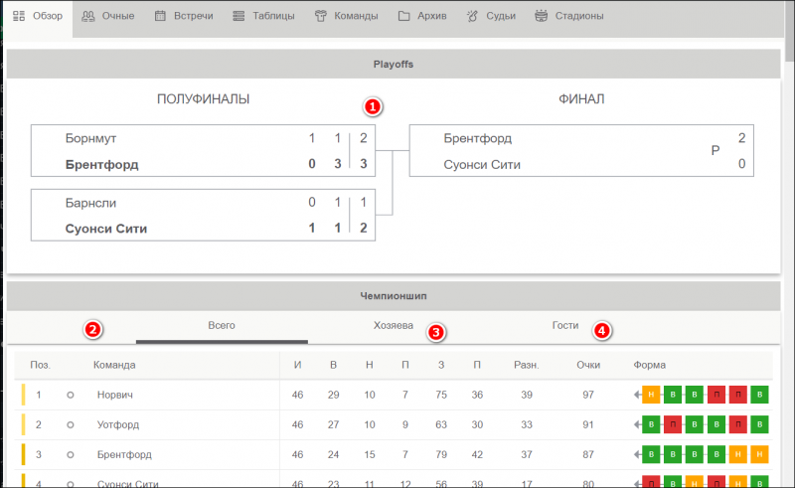Click the Playoffs section header
Screen dimensions: 795x488
click(x=394, y=64)
